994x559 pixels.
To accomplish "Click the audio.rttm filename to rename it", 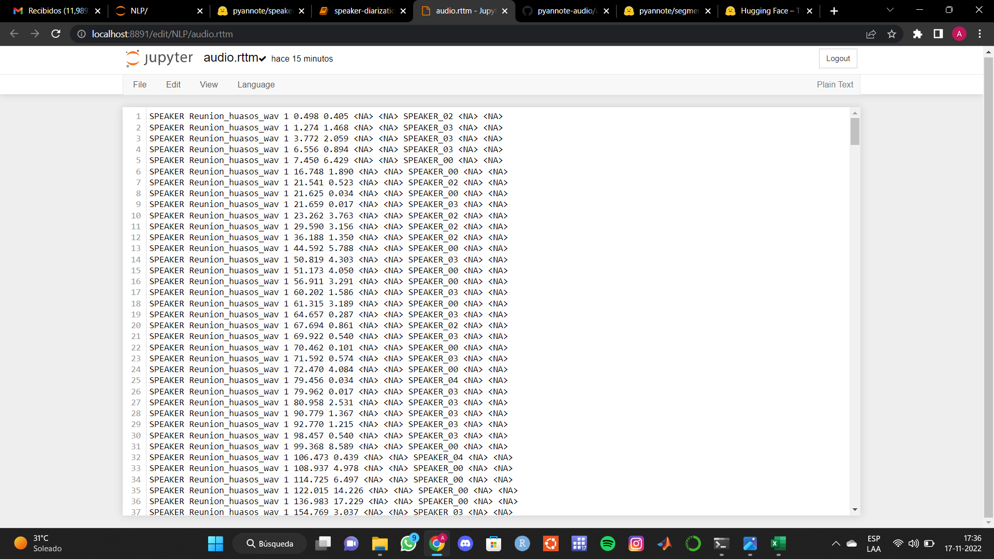I will (x=230, y=57).
